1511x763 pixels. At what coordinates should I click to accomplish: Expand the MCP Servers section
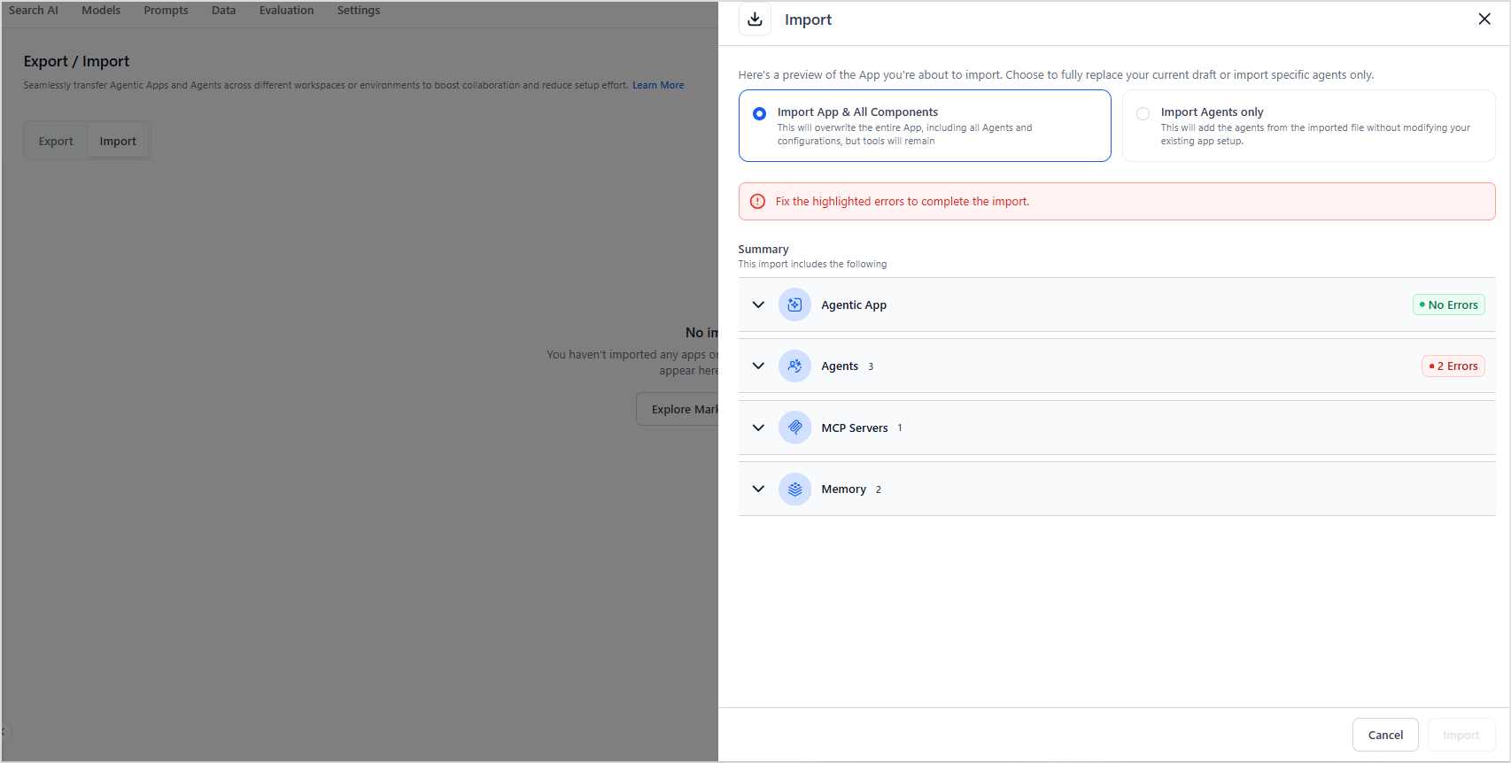tap(758, 428)
